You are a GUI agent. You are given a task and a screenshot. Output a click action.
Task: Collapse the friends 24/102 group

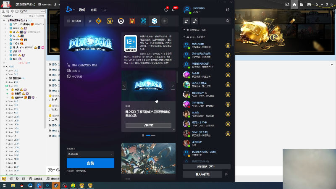(184, 37)
